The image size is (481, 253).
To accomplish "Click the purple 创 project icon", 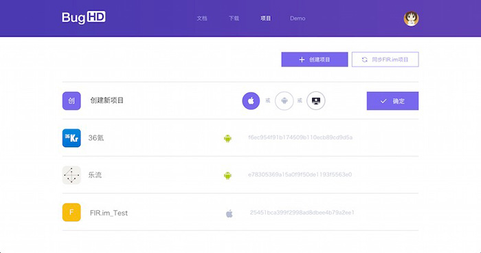I will [x=71, y=100].
